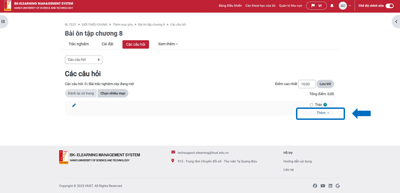The width and height of the screenshot is (400, 193).
Task: Switch to the Trắc nghiệm tab
Action: [x=79, y=44]
